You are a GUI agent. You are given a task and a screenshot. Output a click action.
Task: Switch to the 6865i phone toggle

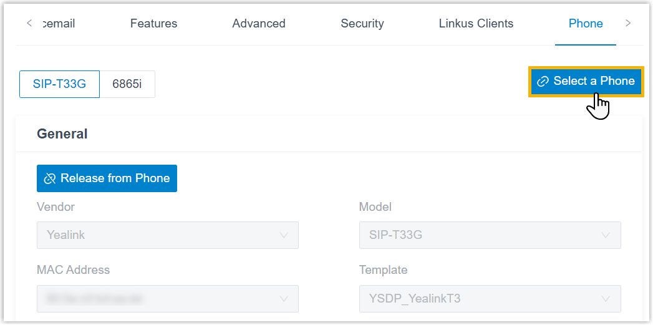point(127,84)
